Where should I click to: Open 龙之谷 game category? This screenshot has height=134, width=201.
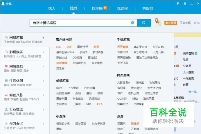[x=60, y=68]
